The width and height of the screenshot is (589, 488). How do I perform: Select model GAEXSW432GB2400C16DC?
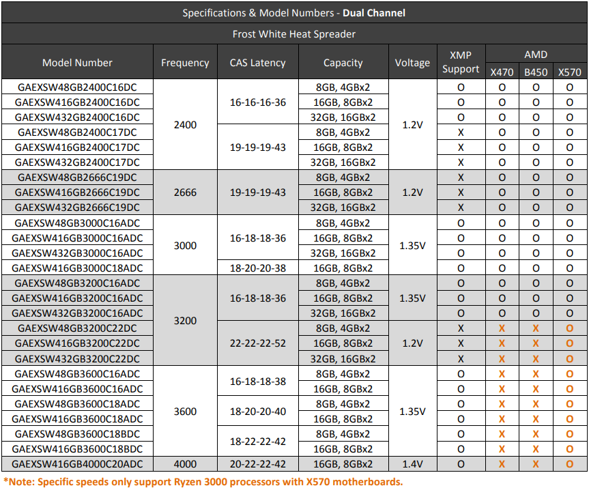pyautogui.click(x=77, y=117)
